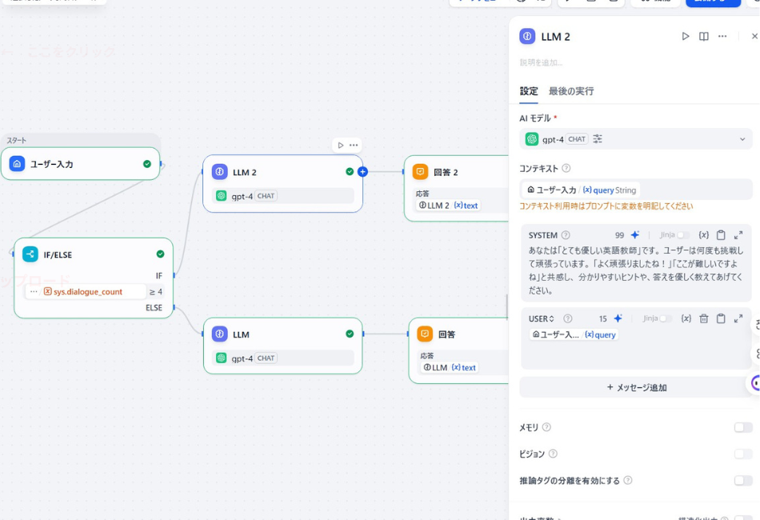Open the more options menu in LLM 2 panel
Viewport: 760px width, 520px height.
tap(723, 36)
